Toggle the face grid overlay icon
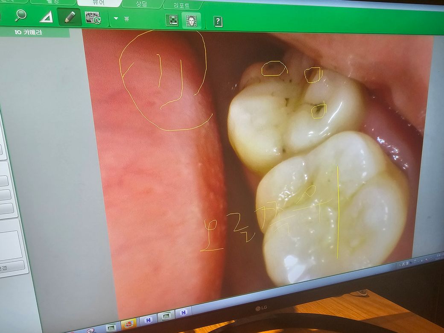Image resolution: width=444 pixels, height=333 pixels. click(x=191, y=21)
